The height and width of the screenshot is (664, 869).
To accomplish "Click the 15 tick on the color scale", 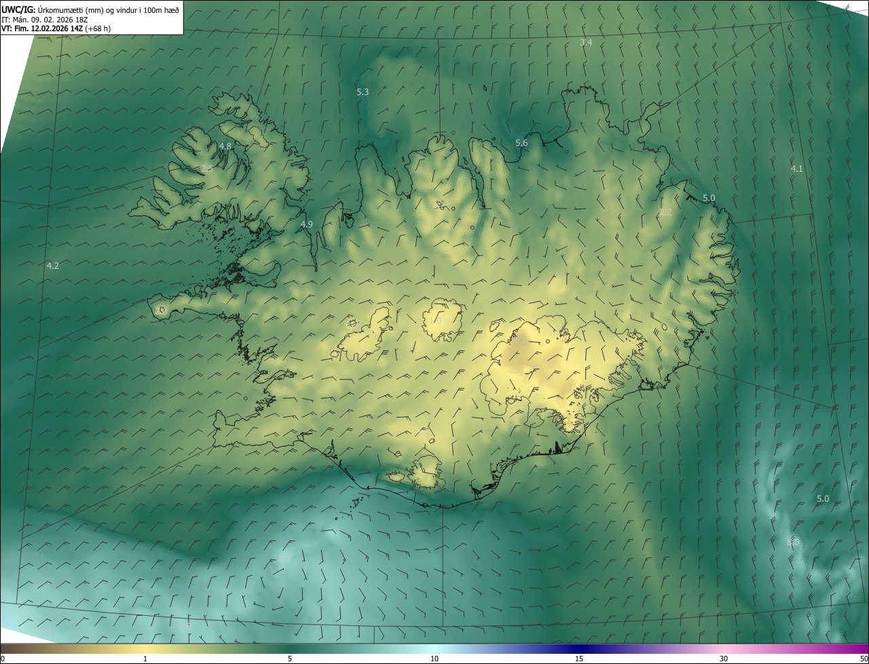I will [x=579, y=659].
